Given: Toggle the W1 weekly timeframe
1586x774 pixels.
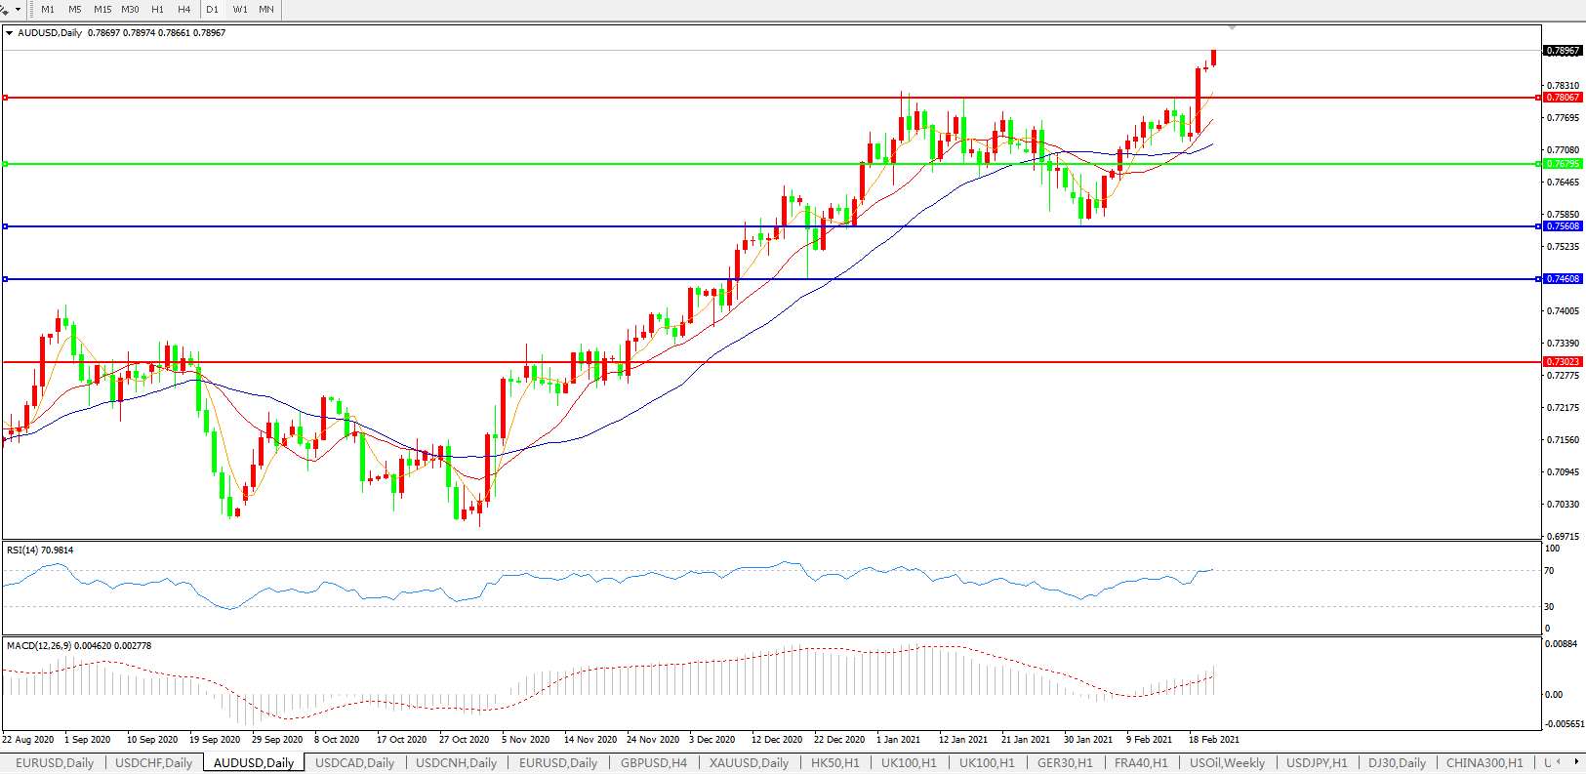Looking at the screenshot, I should click(x=240, y=9).
